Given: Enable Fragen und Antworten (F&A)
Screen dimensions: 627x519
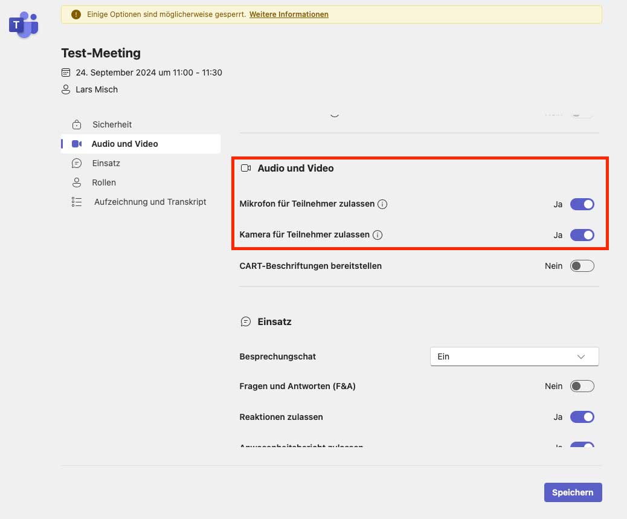Looking at the screenshot, I should pos(582,386).
